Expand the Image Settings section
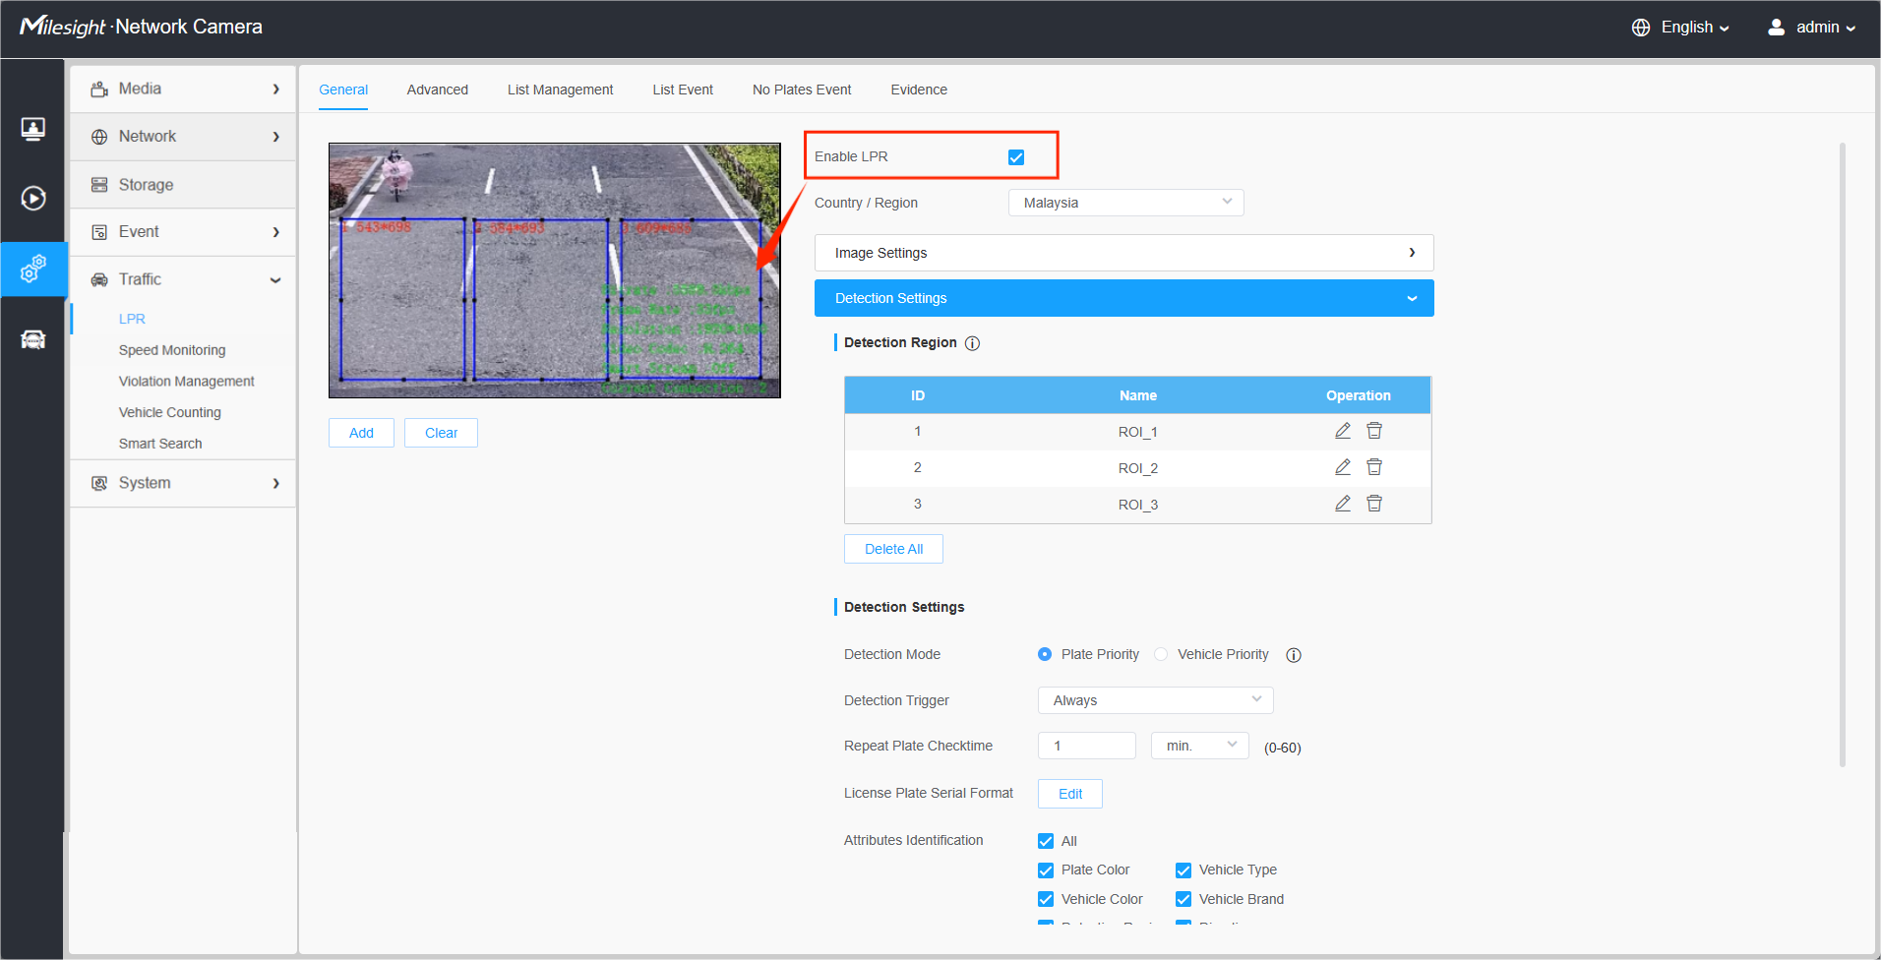Image resolution: width=1881 pixels, height=960 pixels. 1124,253
